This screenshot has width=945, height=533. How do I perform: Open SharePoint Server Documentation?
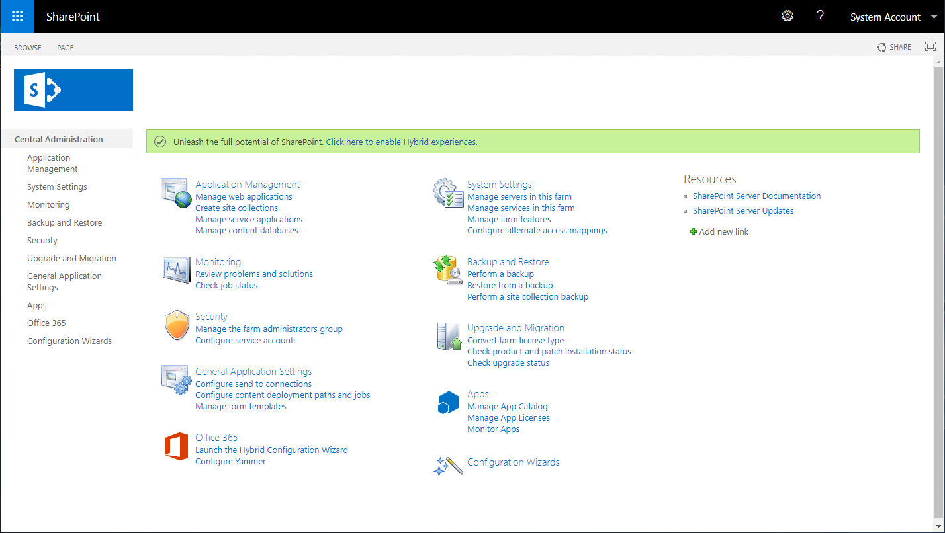756,196
